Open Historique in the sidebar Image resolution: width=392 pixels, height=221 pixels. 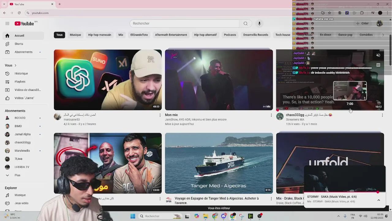23,73
